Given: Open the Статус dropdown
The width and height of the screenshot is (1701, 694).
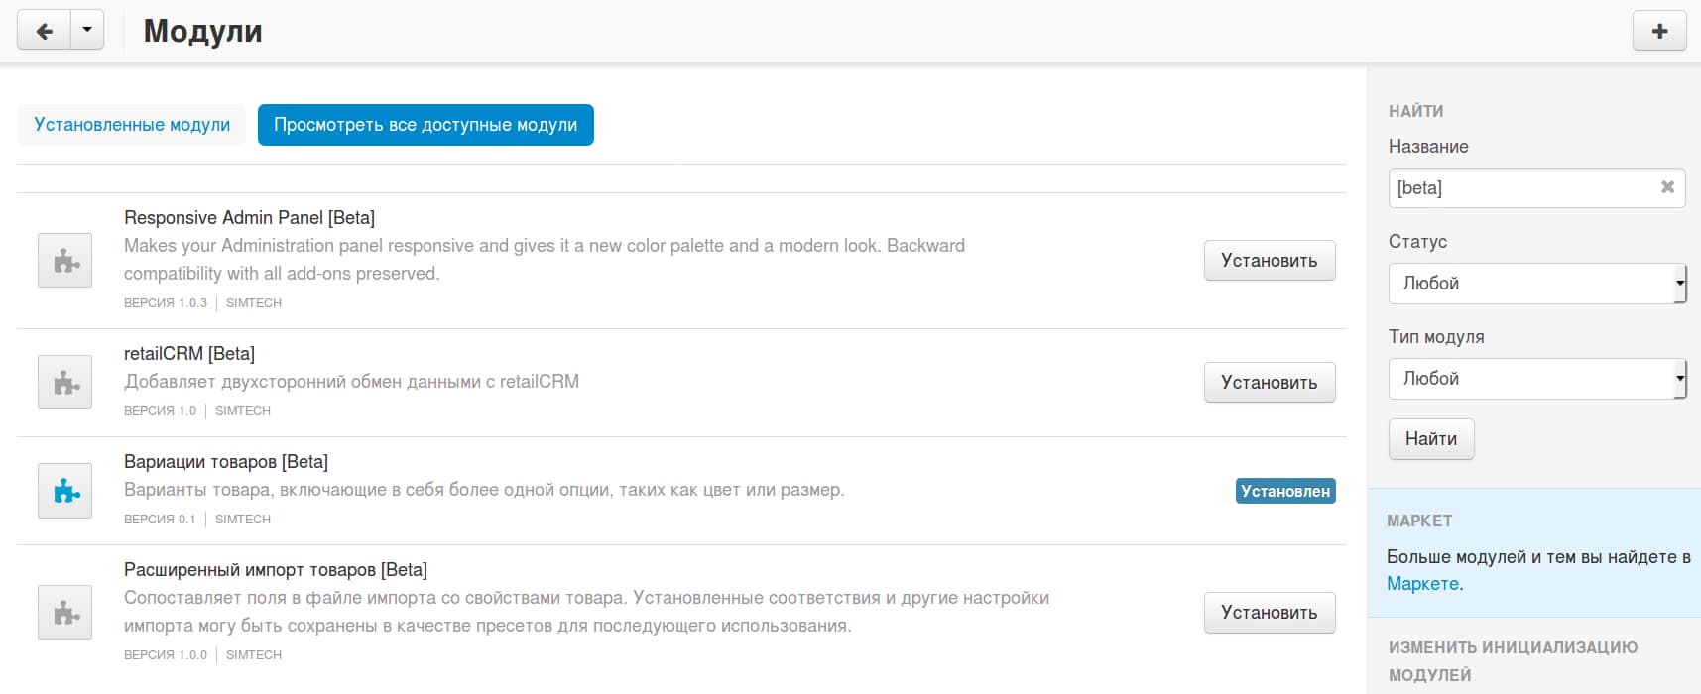Looking at the screenshot, I should (x=1536, y=284).
